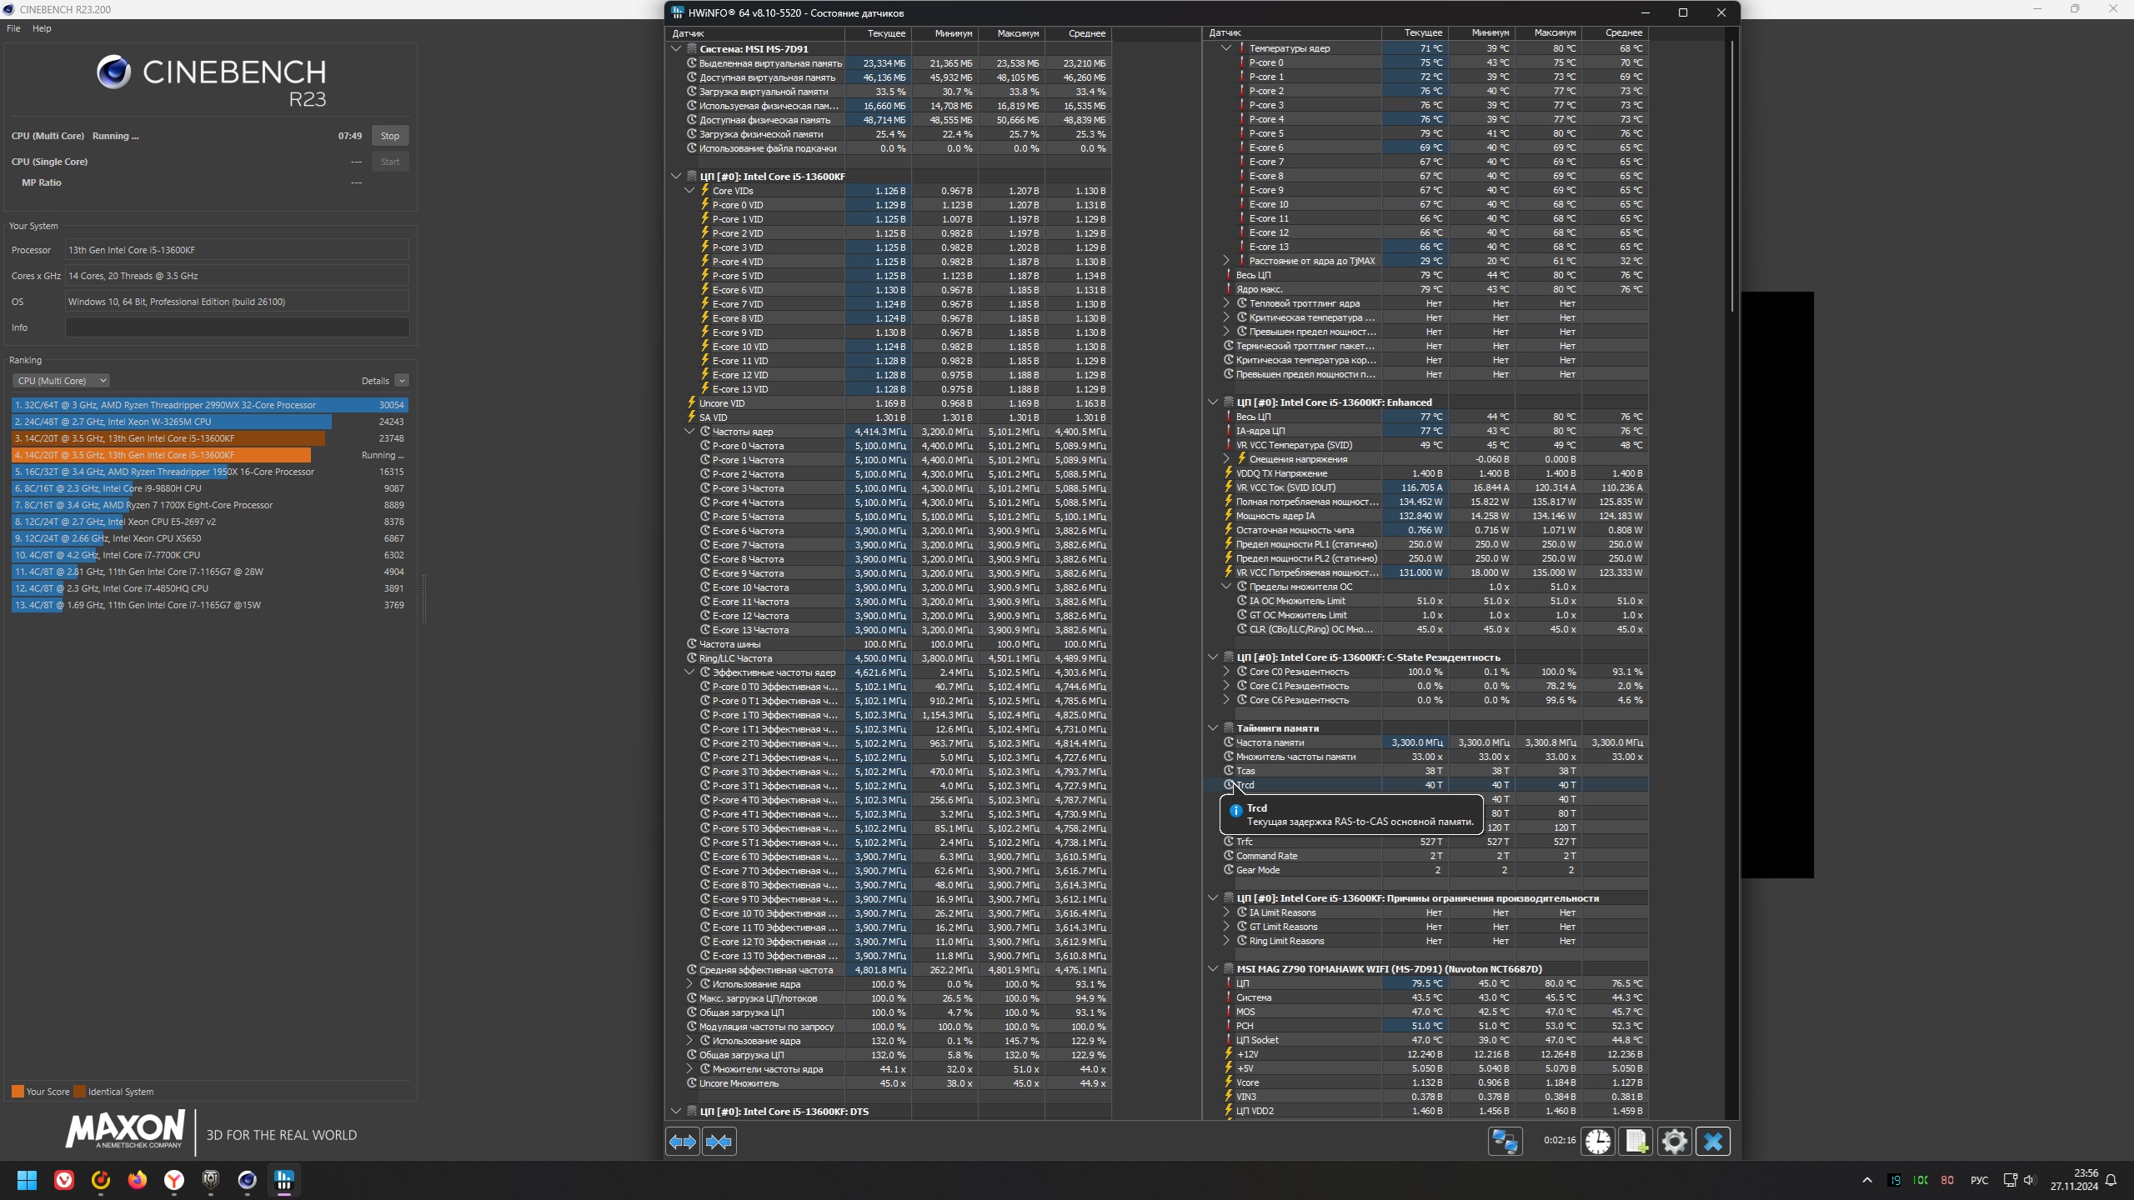Open Vivaldi browser from the taskbar
Screen dimensions: 2134x1200
pyautogui.click(x=64, y=1180)
